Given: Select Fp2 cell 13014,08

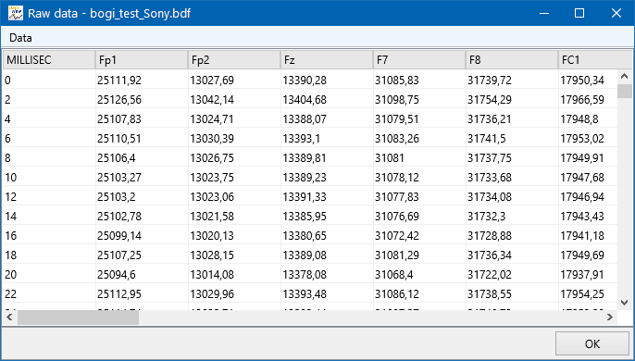Looking at the screenshot, I should pos(234,275).
